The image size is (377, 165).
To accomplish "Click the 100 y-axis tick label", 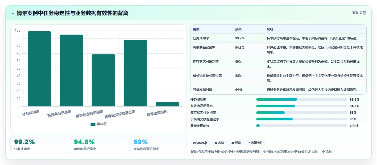I will (18, 31).
